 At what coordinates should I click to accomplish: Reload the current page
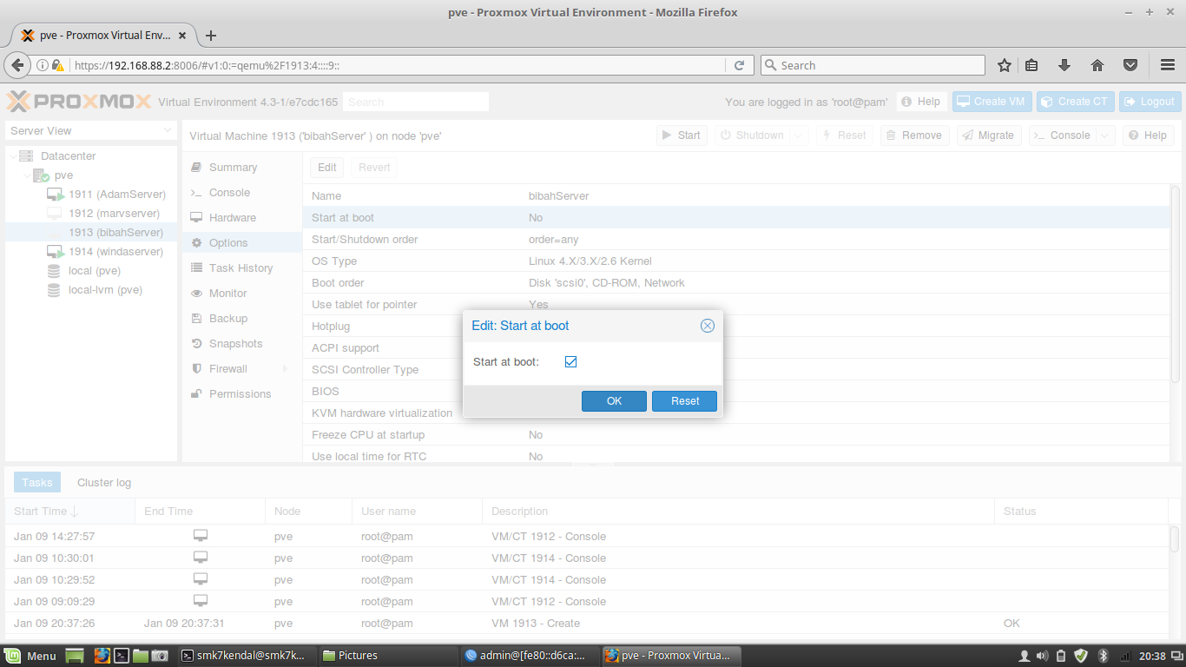pyautogui.click(x=740, y=65)
